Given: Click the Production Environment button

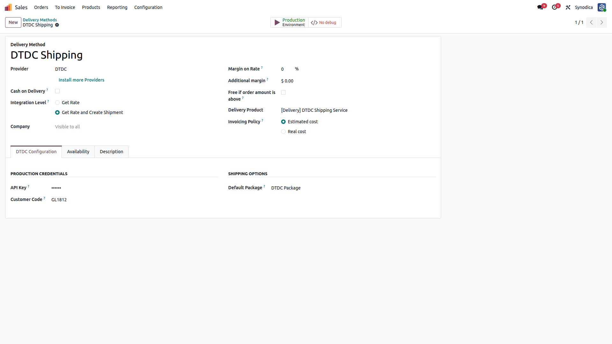Looking at the screenshot, I should 289,22.
